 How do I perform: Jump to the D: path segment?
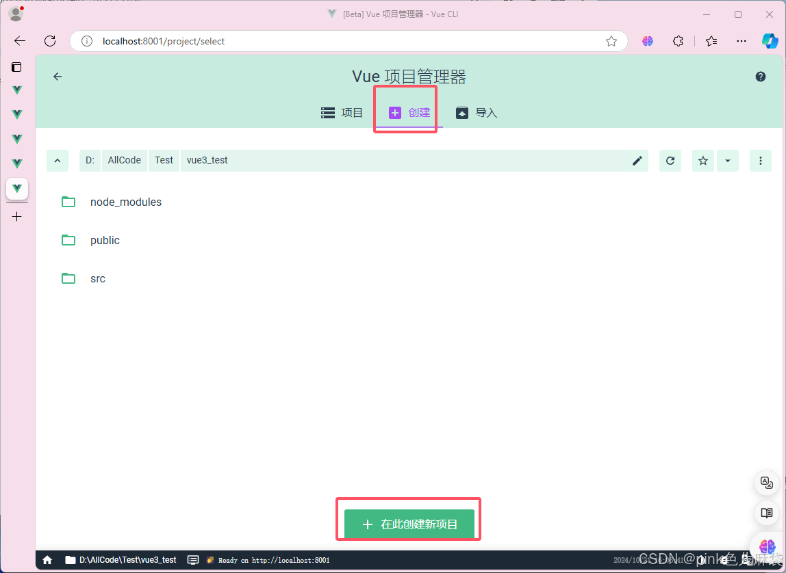coord(90,161)
